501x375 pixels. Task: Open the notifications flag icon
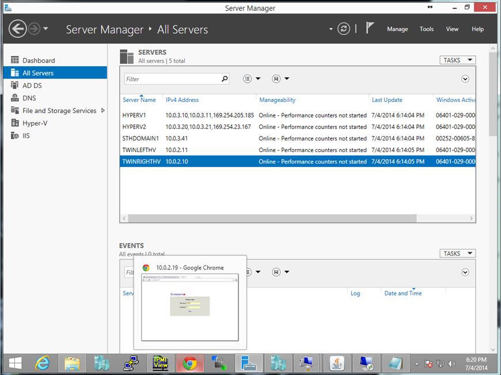[370, 28]
